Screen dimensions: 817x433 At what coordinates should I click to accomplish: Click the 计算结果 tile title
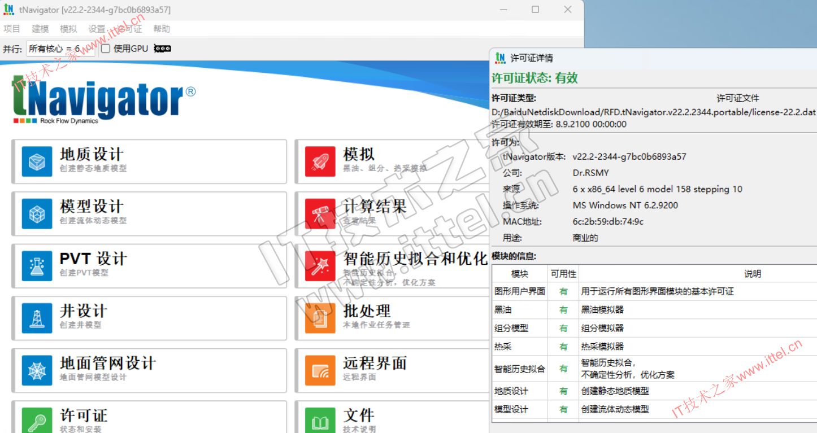pyautogui.click(x=375, y=207)
